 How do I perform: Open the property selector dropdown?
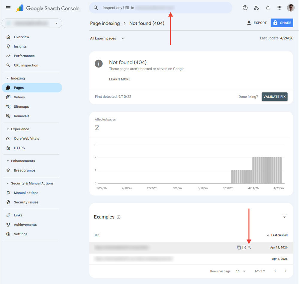coord(32,23)
